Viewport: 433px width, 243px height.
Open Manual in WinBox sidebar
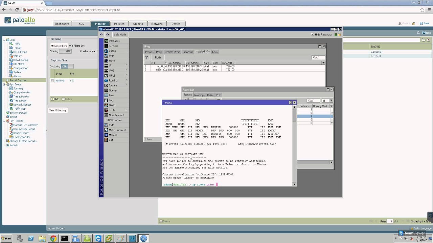point(113,135)
